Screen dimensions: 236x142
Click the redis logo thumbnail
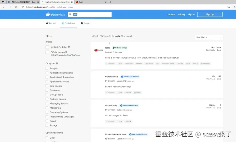(99, 50)
